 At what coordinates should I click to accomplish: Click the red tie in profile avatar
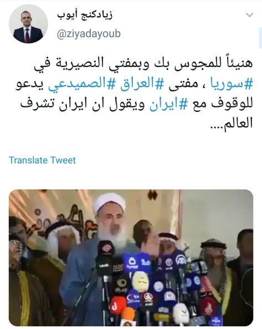click(27, 35)
